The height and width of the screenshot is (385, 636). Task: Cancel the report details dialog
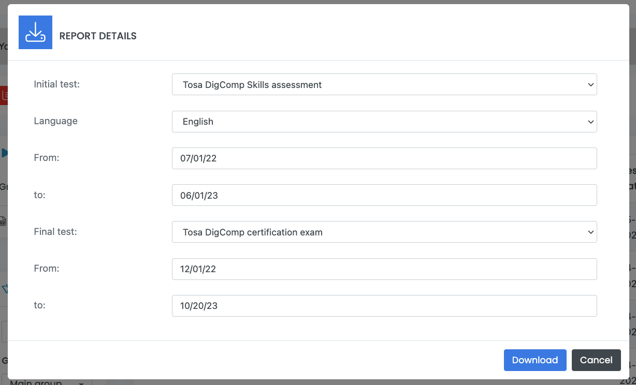point(596,360)
